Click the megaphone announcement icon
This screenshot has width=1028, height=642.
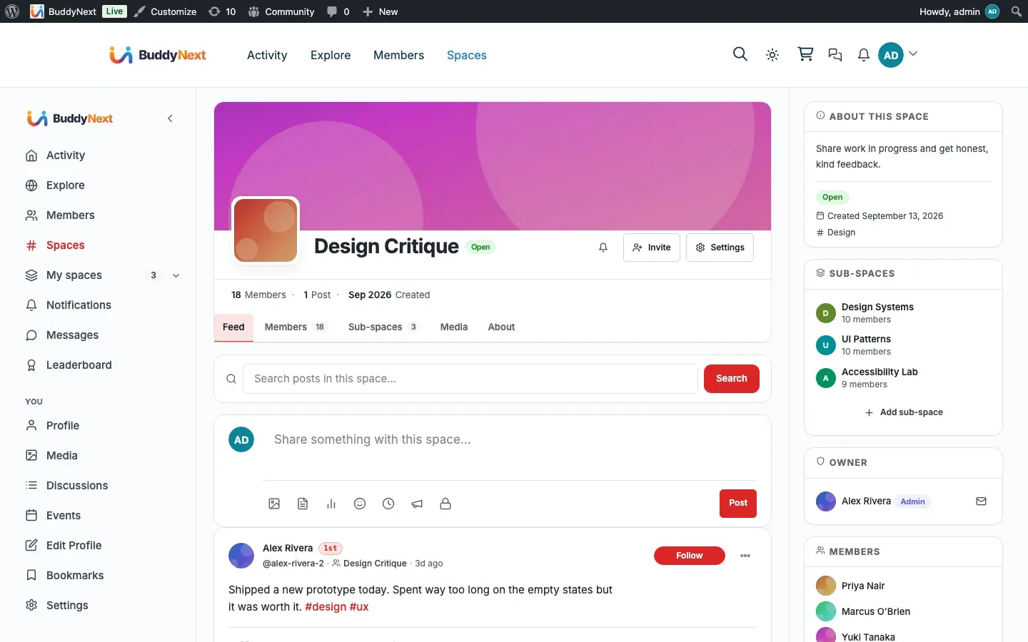point(417,504)
